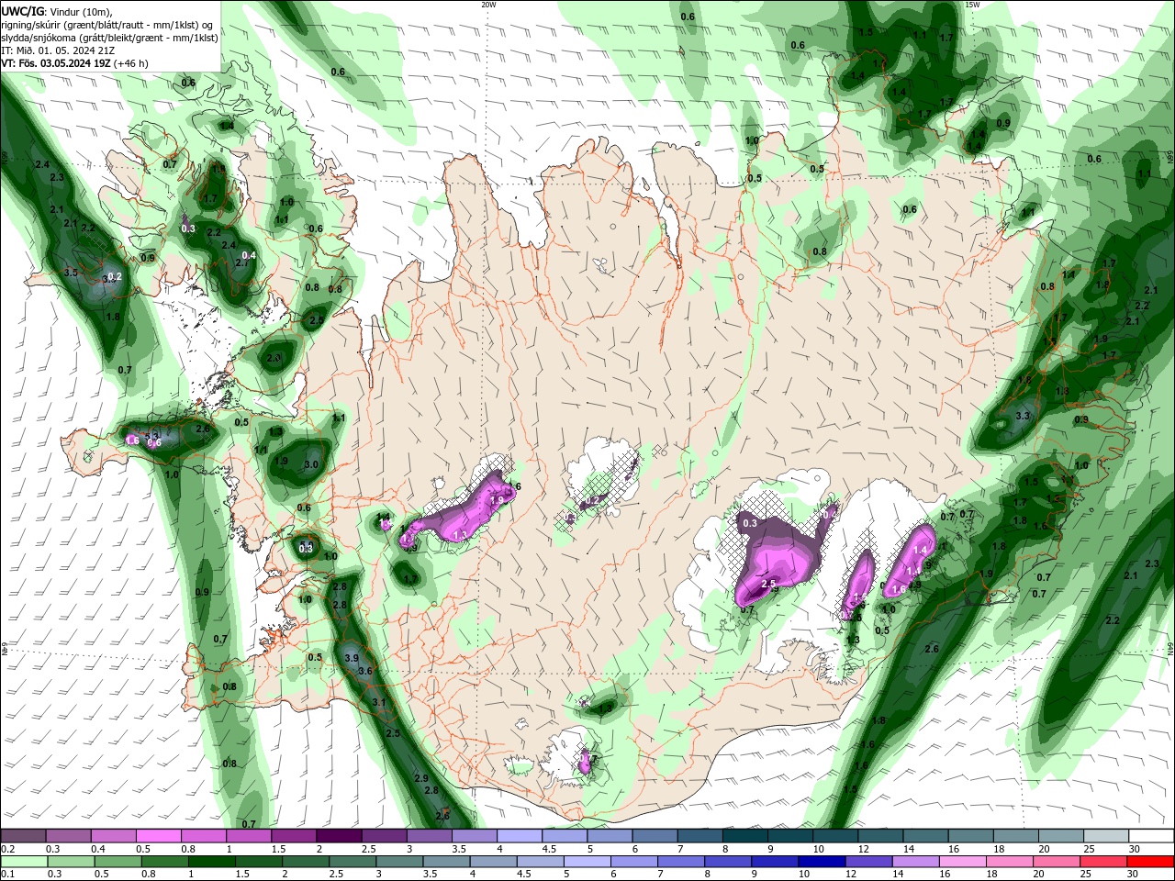
Task: Click the 3.0 precipitation value on the map
Action: tap(310, 464)
